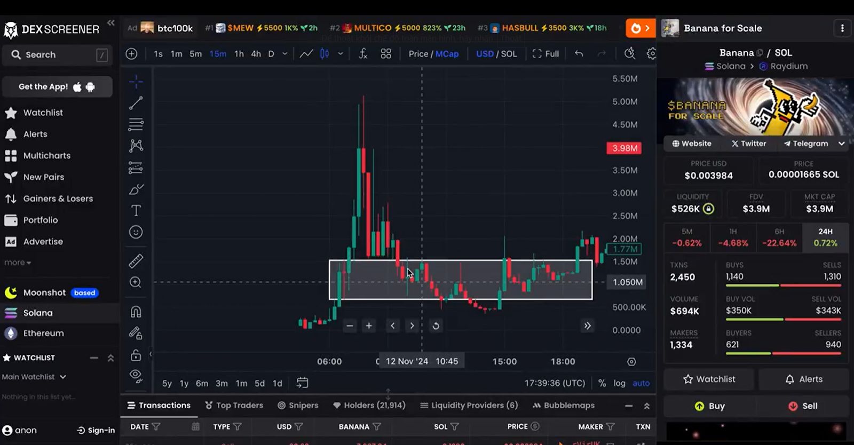Open the indicators fx menu

[x=363, y=54]
